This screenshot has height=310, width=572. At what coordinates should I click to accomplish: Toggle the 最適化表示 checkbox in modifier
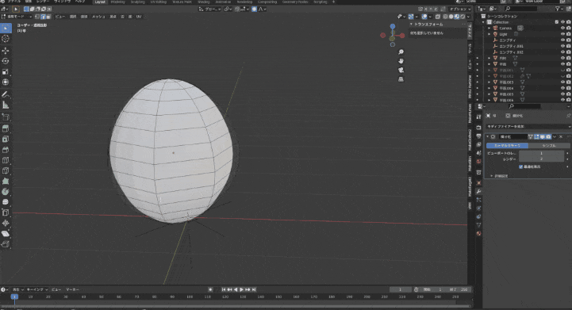pyautogui.click(x=521, y=166)
